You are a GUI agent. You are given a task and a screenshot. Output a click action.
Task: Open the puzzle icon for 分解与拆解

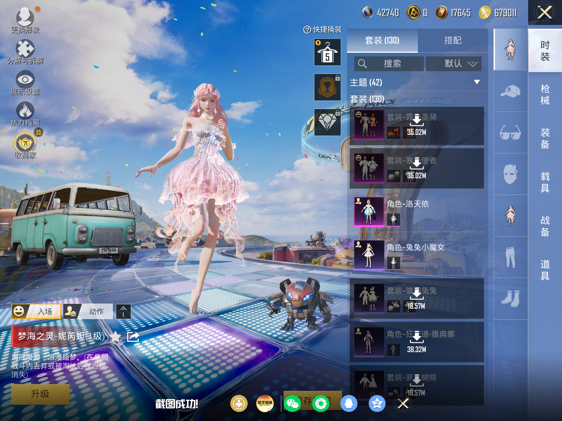point(25,48)
